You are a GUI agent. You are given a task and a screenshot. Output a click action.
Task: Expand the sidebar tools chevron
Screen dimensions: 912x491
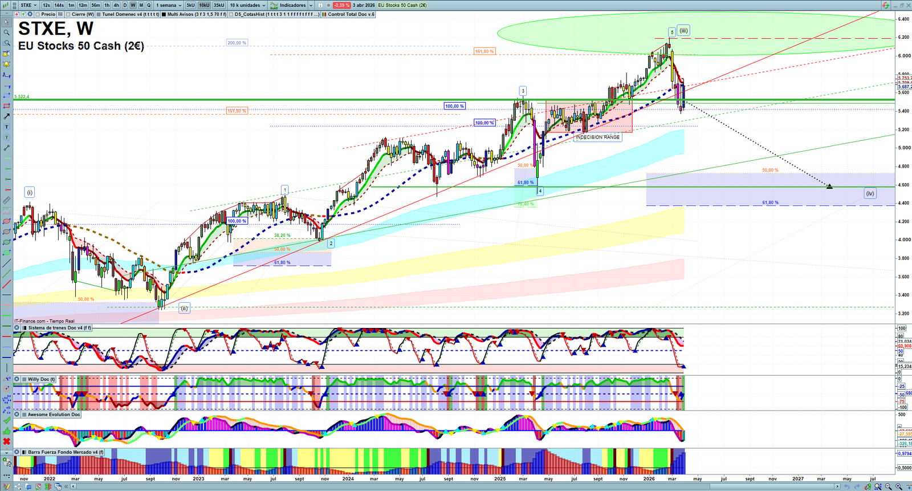(6, 453)
